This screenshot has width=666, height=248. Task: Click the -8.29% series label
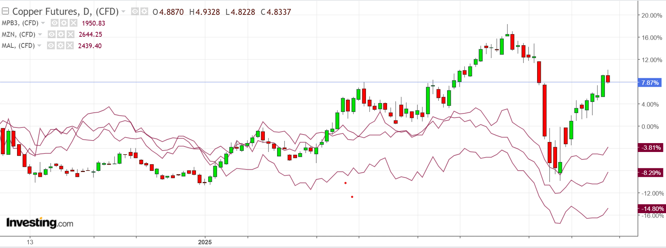tap(651, 173)
